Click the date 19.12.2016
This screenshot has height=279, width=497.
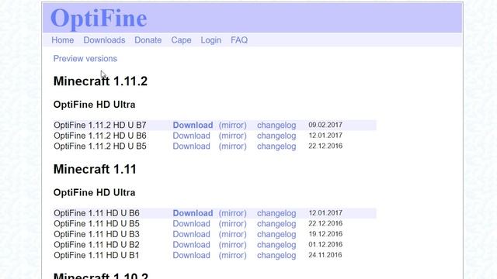coord(325,234)
